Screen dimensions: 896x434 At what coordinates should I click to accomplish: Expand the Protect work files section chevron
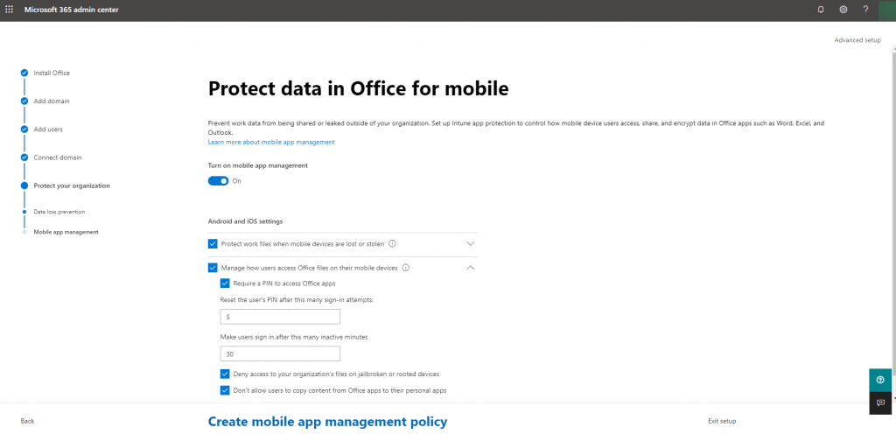(470, 244)
